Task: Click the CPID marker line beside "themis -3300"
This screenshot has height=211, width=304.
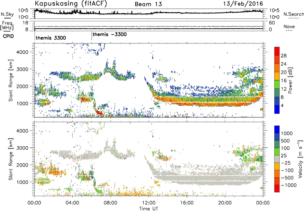Action: (92, 36)
